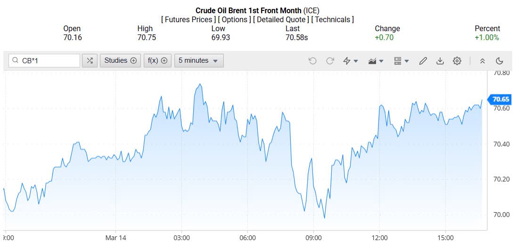Open the events lightning bolt dropdown
516x242 pixels.
(350, 61)
